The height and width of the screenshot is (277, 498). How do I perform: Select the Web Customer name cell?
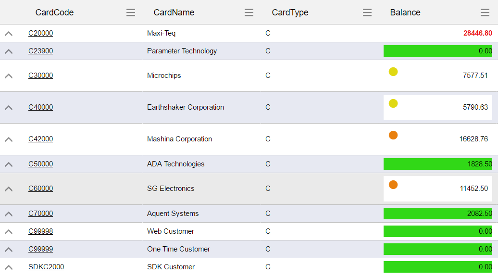click(x=171, y=231)
